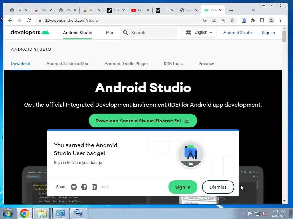Click the Sign in link in header
The height and width of the screenshot is (219, 293).
[268, 33]
